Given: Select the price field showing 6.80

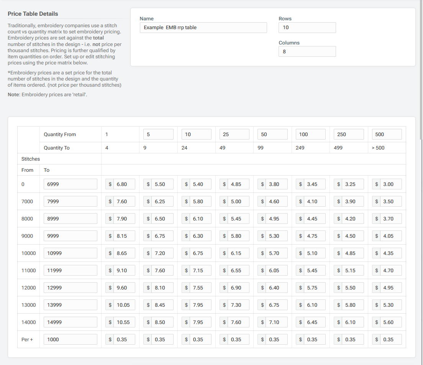Looking at the screenshot, I should click(123, 184).
